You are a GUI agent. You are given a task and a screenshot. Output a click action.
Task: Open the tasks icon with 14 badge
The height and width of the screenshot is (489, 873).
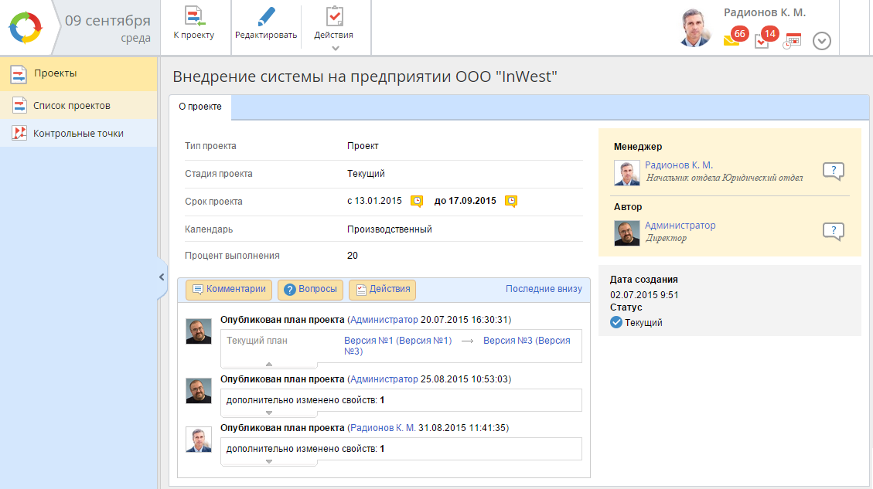pyautogui.click(x=762, y=40)
